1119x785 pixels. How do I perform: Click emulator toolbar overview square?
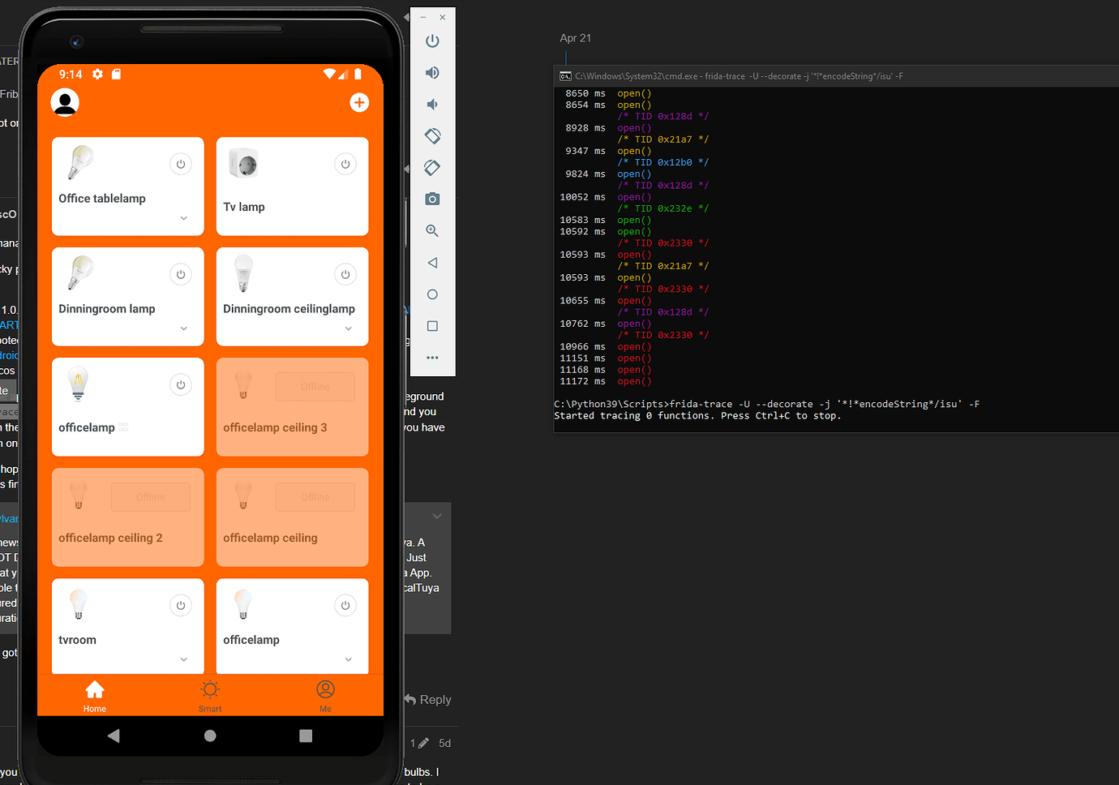[x=432, y=326]
